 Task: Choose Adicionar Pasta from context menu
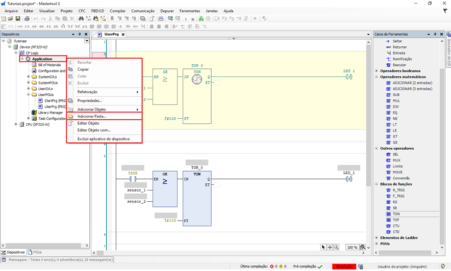point(91,116)
